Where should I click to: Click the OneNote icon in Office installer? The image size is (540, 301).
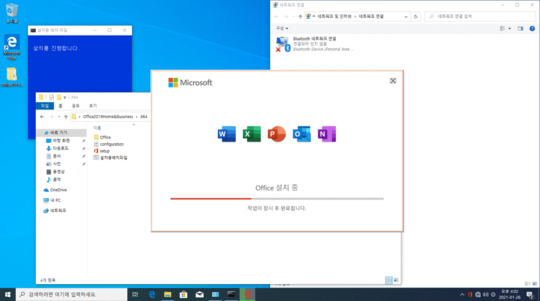[x=327, y=134]
